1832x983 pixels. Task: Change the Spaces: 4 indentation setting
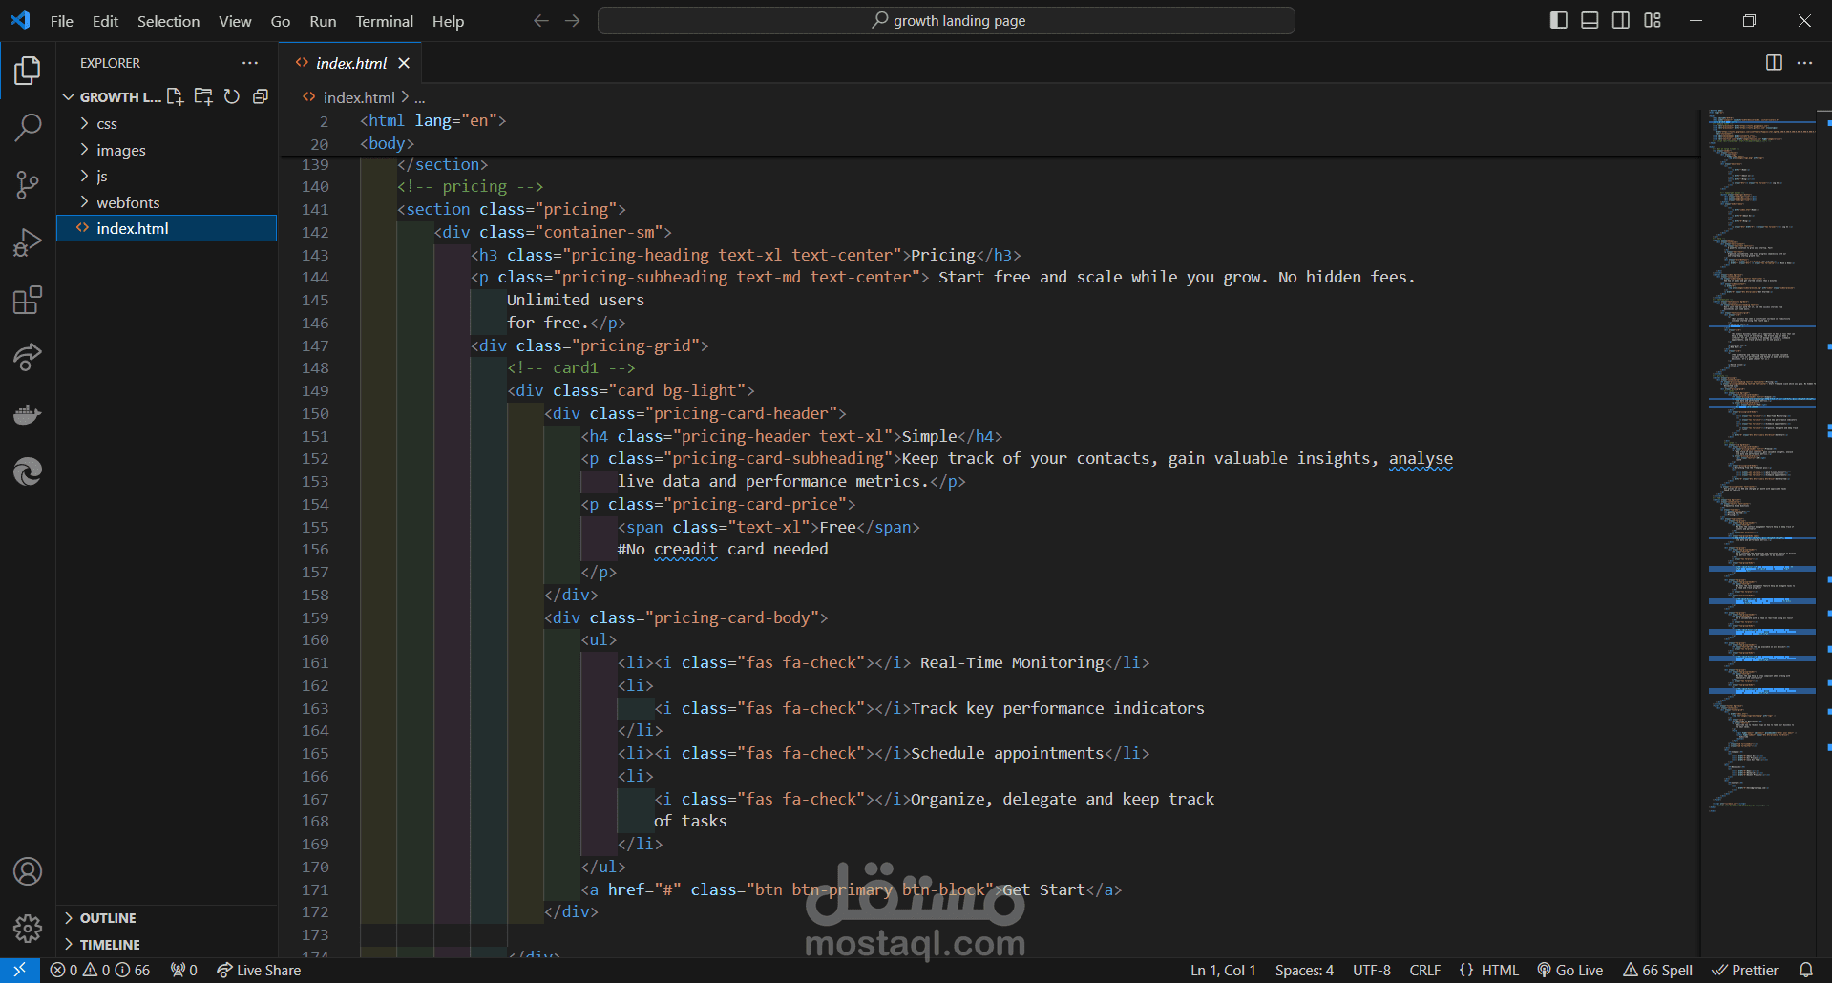[1304, 970]
